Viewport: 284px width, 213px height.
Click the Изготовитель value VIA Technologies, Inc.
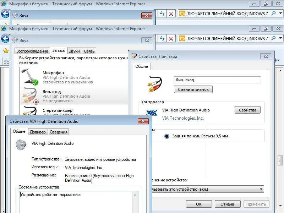84,168
